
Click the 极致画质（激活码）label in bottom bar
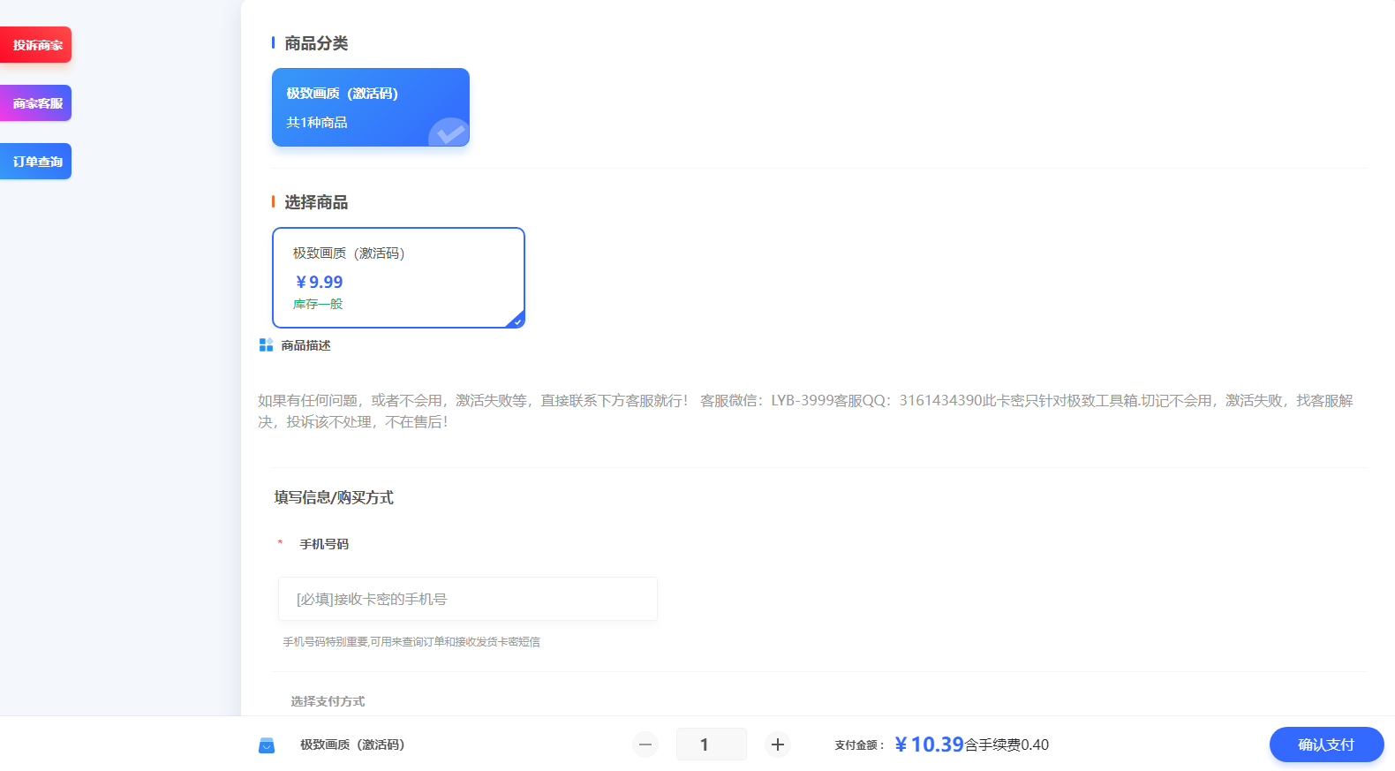point(352,745)
